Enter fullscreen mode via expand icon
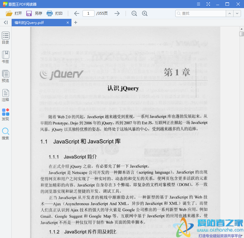The width and height of the screenshot is (244, 238). (x=208, y=4)
